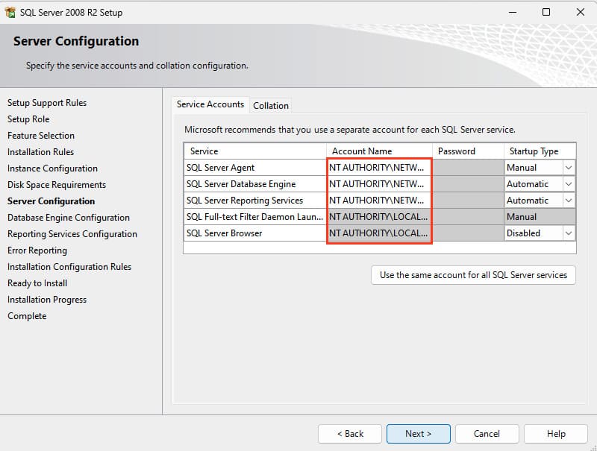Click the Startup Type column header
Screen dimensions: 597x451
click(x=534, y=151)
